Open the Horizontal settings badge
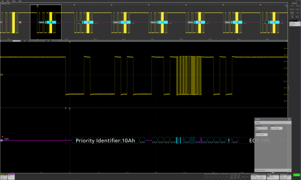301x180 pixels. click(x=258, y=177)
